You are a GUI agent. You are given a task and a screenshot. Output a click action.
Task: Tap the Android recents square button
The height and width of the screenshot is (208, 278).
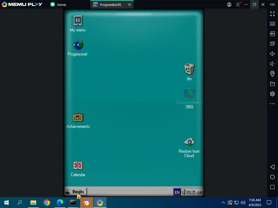click(x=272, y=187)
